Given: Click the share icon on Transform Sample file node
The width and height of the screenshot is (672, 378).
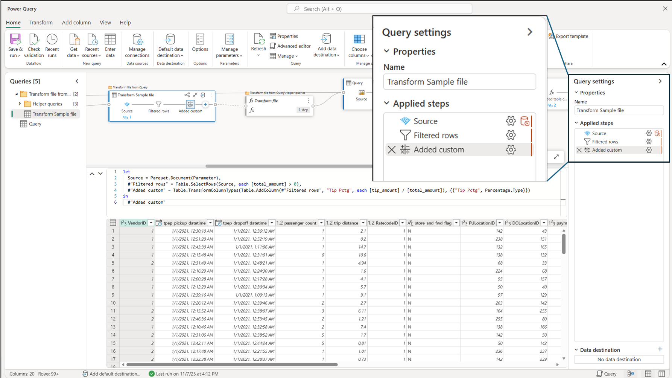Looking at the screenshot, I should (187, 95).
